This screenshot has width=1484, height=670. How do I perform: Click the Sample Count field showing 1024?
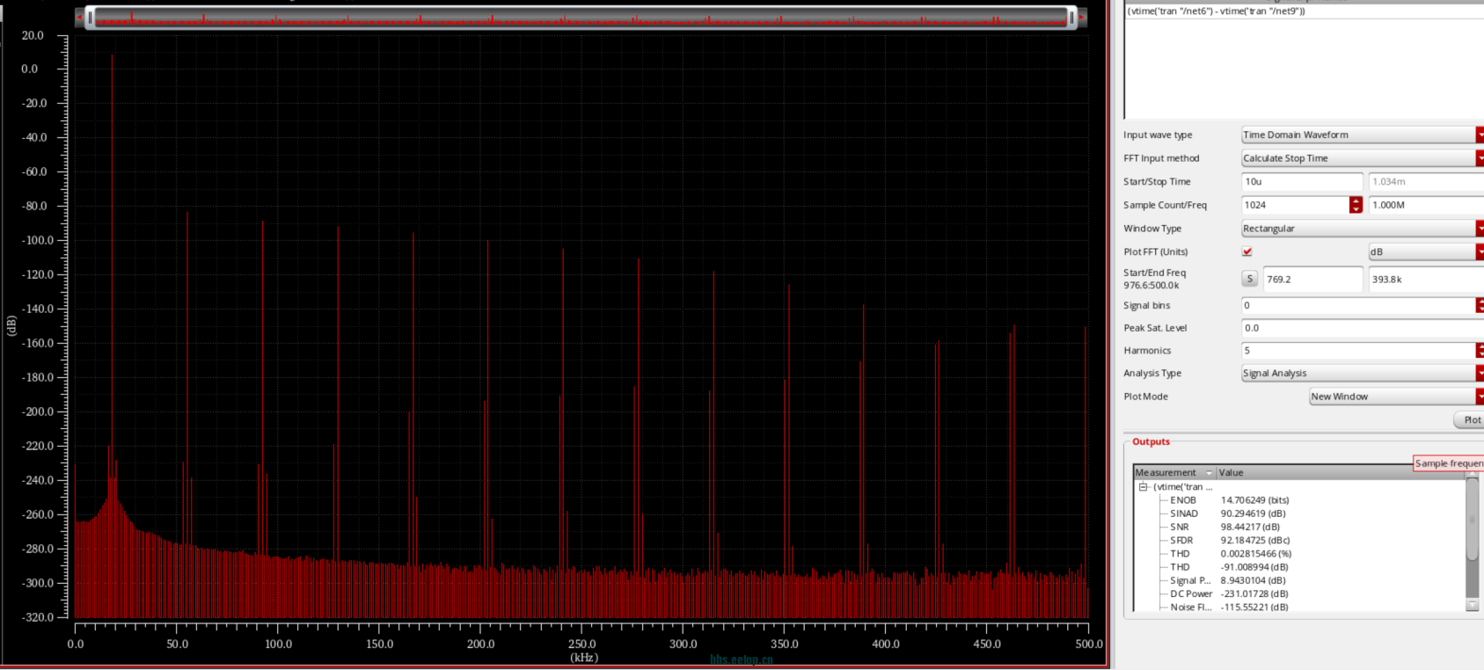click(1295, 205)
